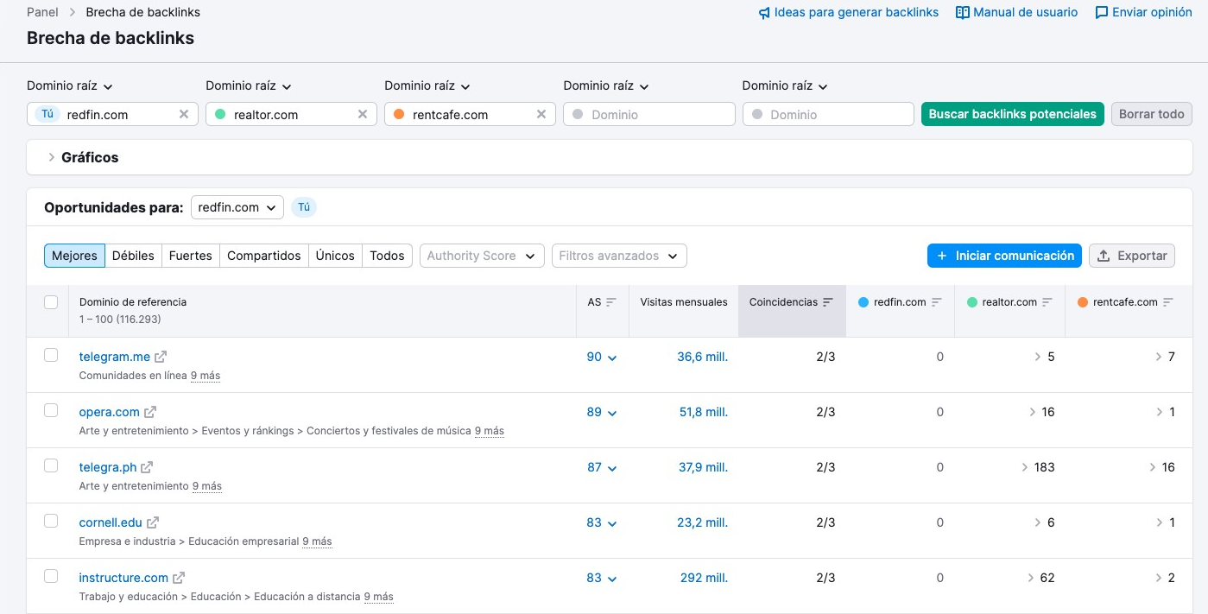Remove realtor.com with its X icon
This screenshot has width=1208, height=614.
pyautogui.click(x=363, y=114)
